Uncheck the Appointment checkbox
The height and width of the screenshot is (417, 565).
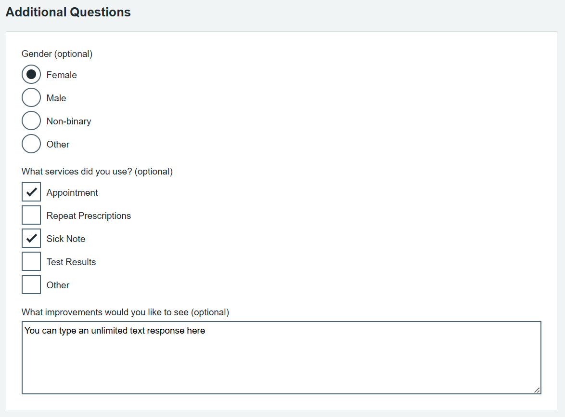pyautogui.click(x=31, y=192)
